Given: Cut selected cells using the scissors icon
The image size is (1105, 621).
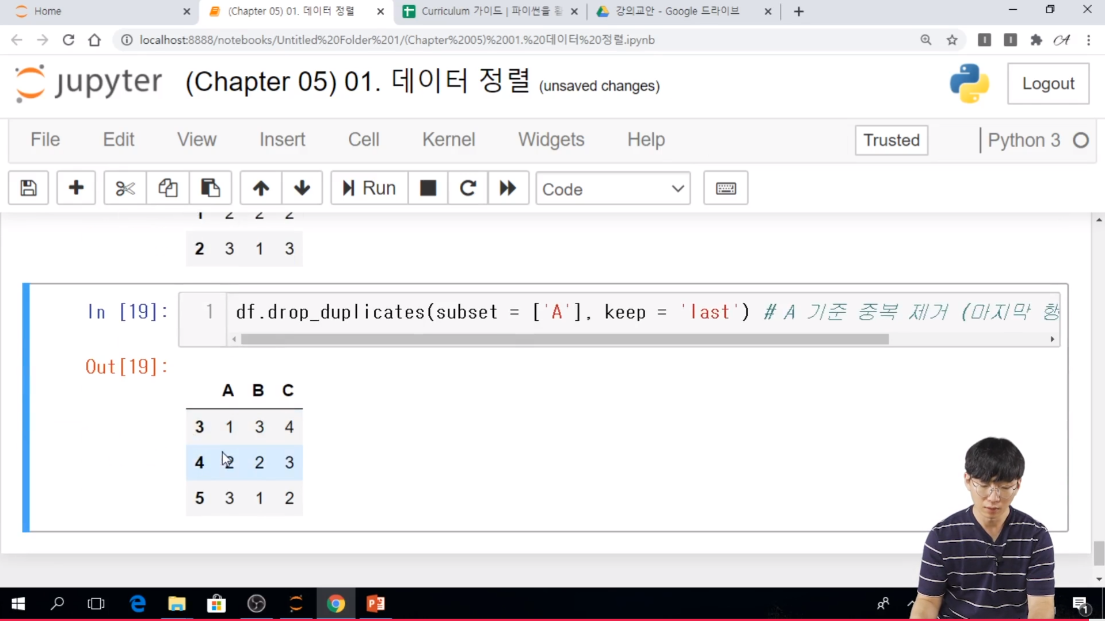Looking at the screenshot, I should coord(125,188).
